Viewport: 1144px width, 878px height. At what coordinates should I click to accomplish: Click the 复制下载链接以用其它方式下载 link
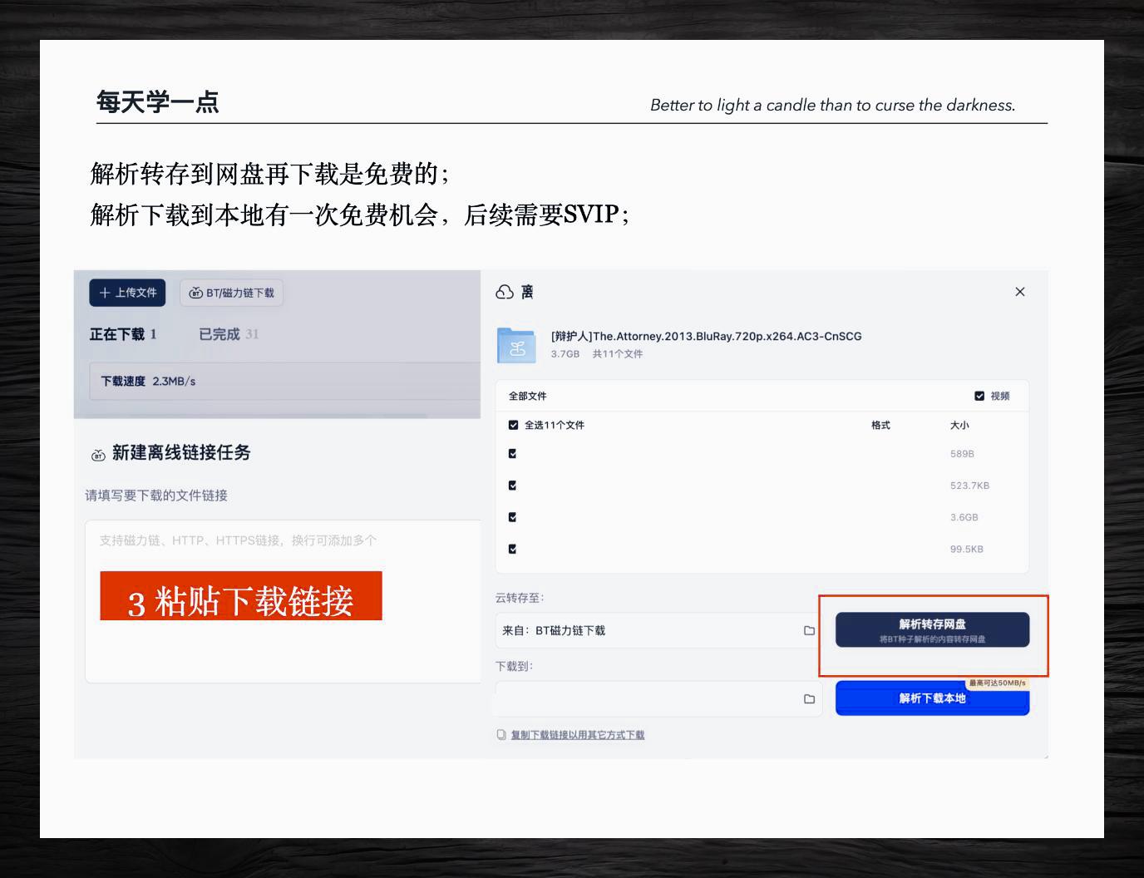(x=577, y=735)
